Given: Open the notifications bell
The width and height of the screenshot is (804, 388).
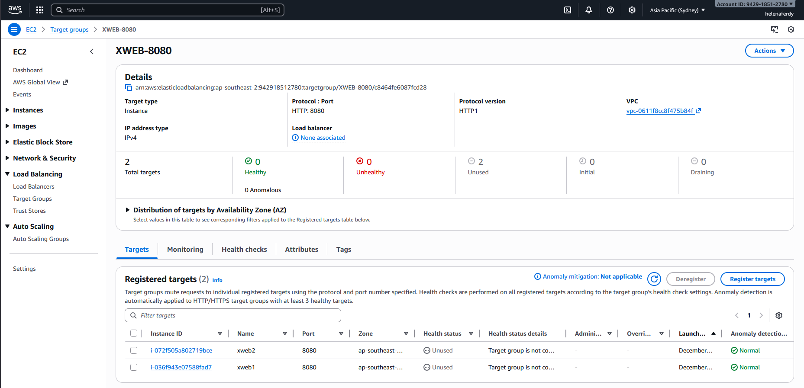Looking at the screenshot, I should [x=589, y=10].
